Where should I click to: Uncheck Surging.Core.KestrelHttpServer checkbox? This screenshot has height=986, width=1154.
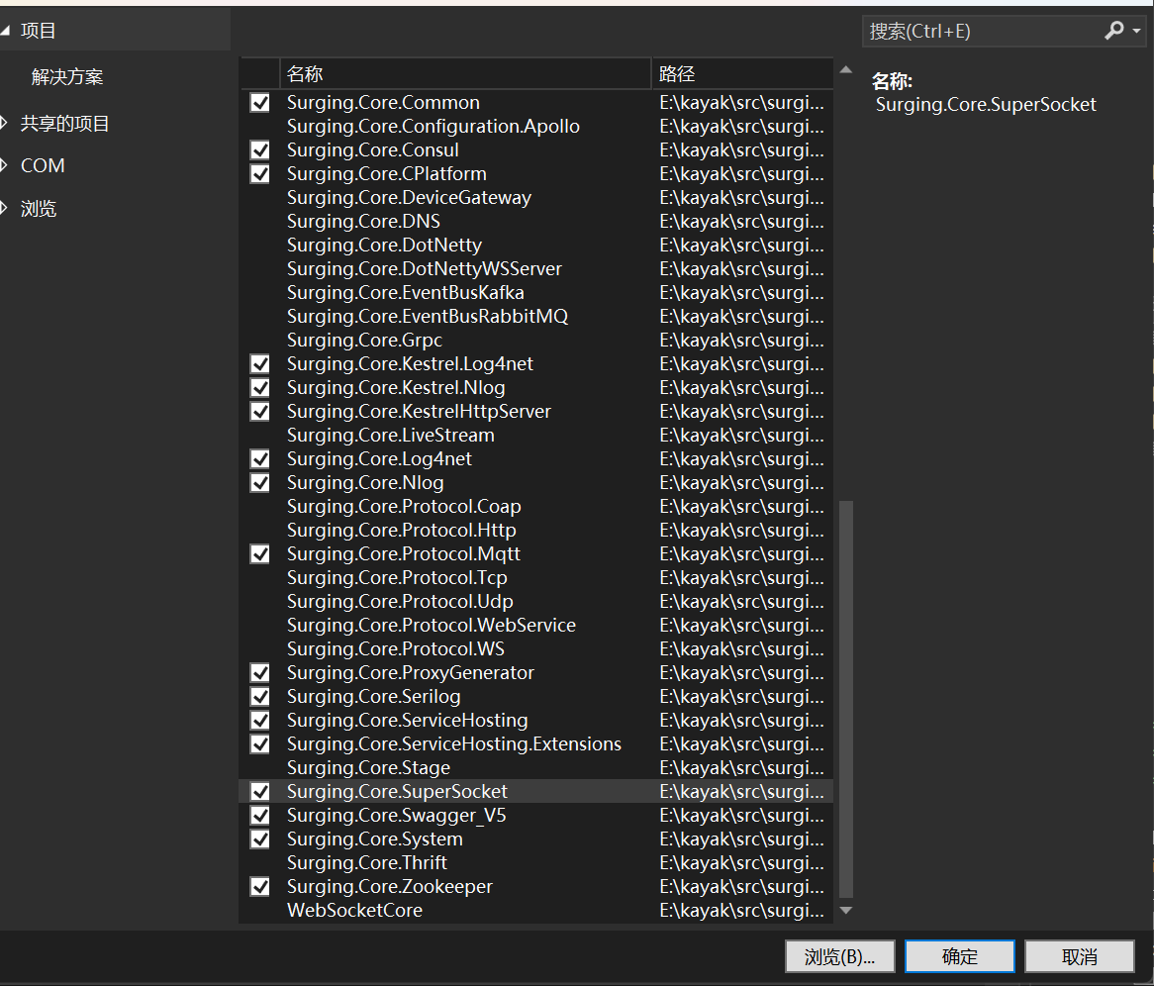tap(259, 411)
